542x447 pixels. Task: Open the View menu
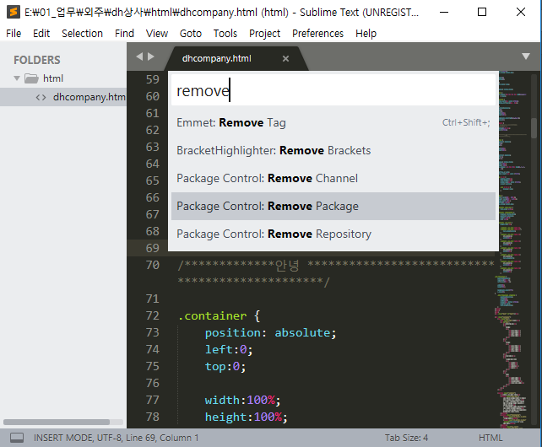[x=156, y=33]
